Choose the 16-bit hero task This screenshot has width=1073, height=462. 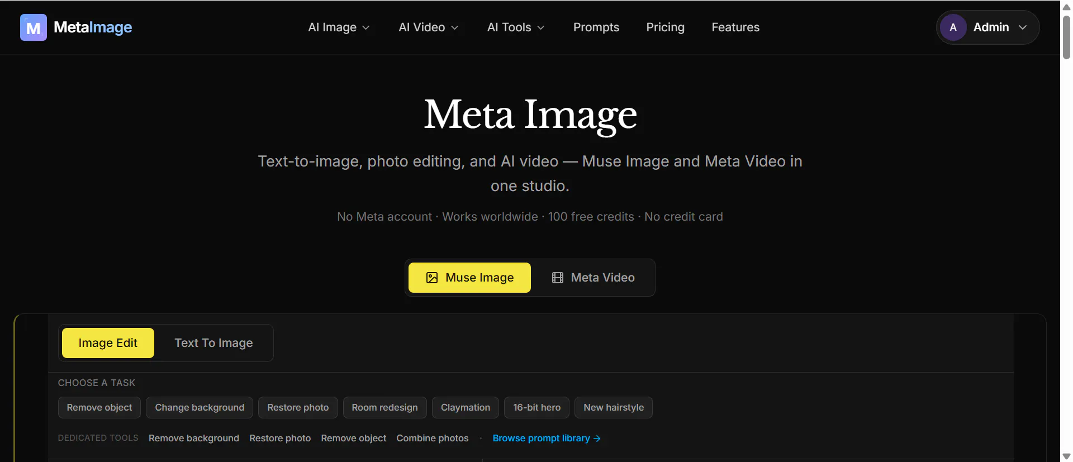pyautogui.click(x=537, y=408)
